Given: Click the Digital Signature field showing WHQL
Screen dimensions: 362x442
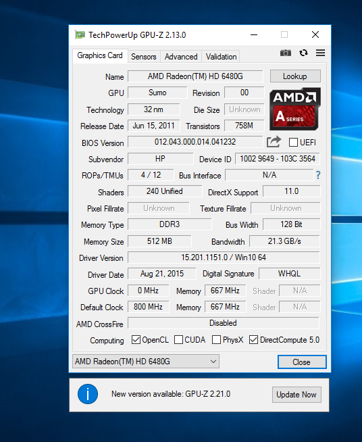Looking at the screenshot, I should coord(289,274).
